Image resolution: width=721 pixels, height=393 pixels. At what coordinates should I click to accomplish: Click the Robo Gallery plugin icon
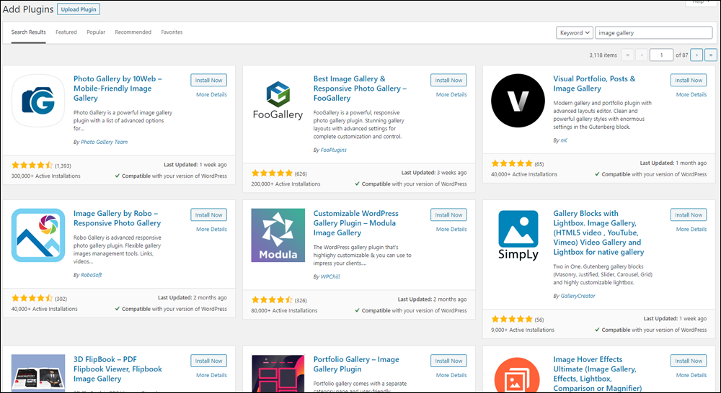click(38, 235)
